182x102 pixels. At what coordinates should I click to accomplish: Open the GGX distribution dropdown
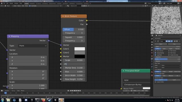click(x=136, y=80)
